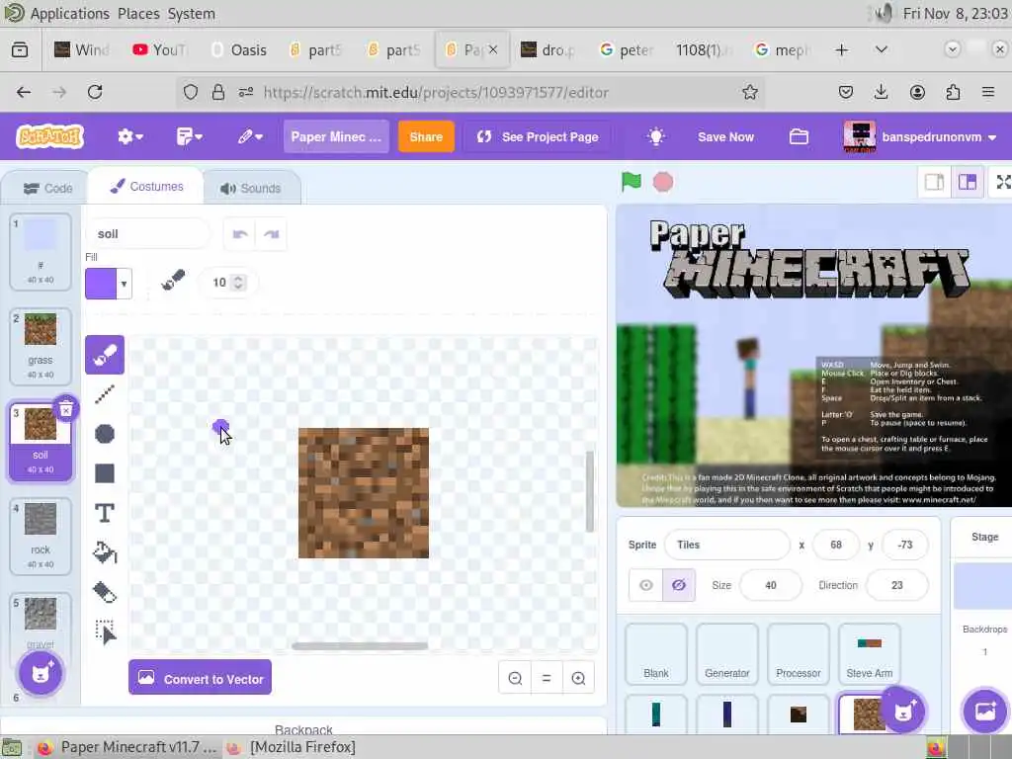Screen dimensions: 1012x759
Task: Select the rock costume thumbnail
Action: pos(41,537)
